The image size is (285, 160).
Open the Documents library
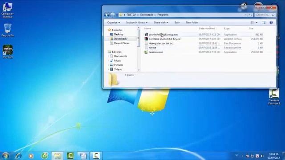click(x=120, y=56)
